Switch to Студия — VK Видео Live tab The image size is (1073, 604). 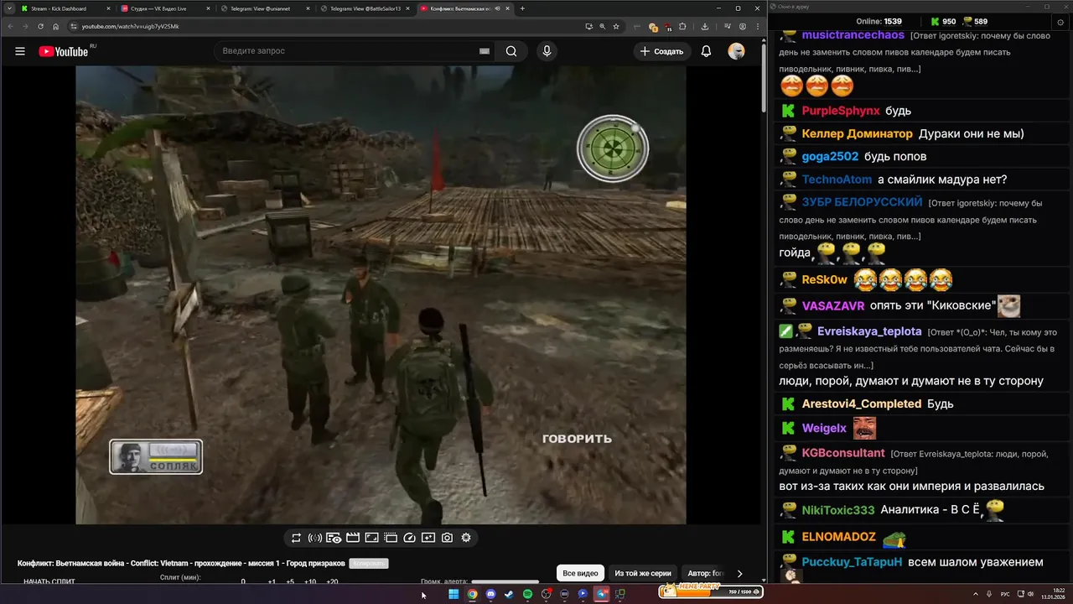point(163,8)
